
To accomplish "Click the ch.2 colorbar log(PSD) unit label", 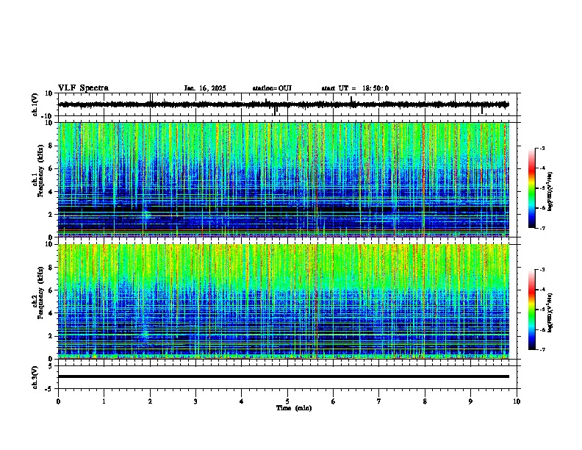I will [x=550, y=313].
